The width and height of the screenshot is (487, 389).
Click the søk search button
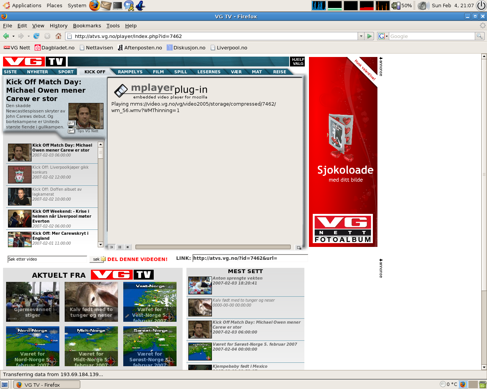(96, 259)
